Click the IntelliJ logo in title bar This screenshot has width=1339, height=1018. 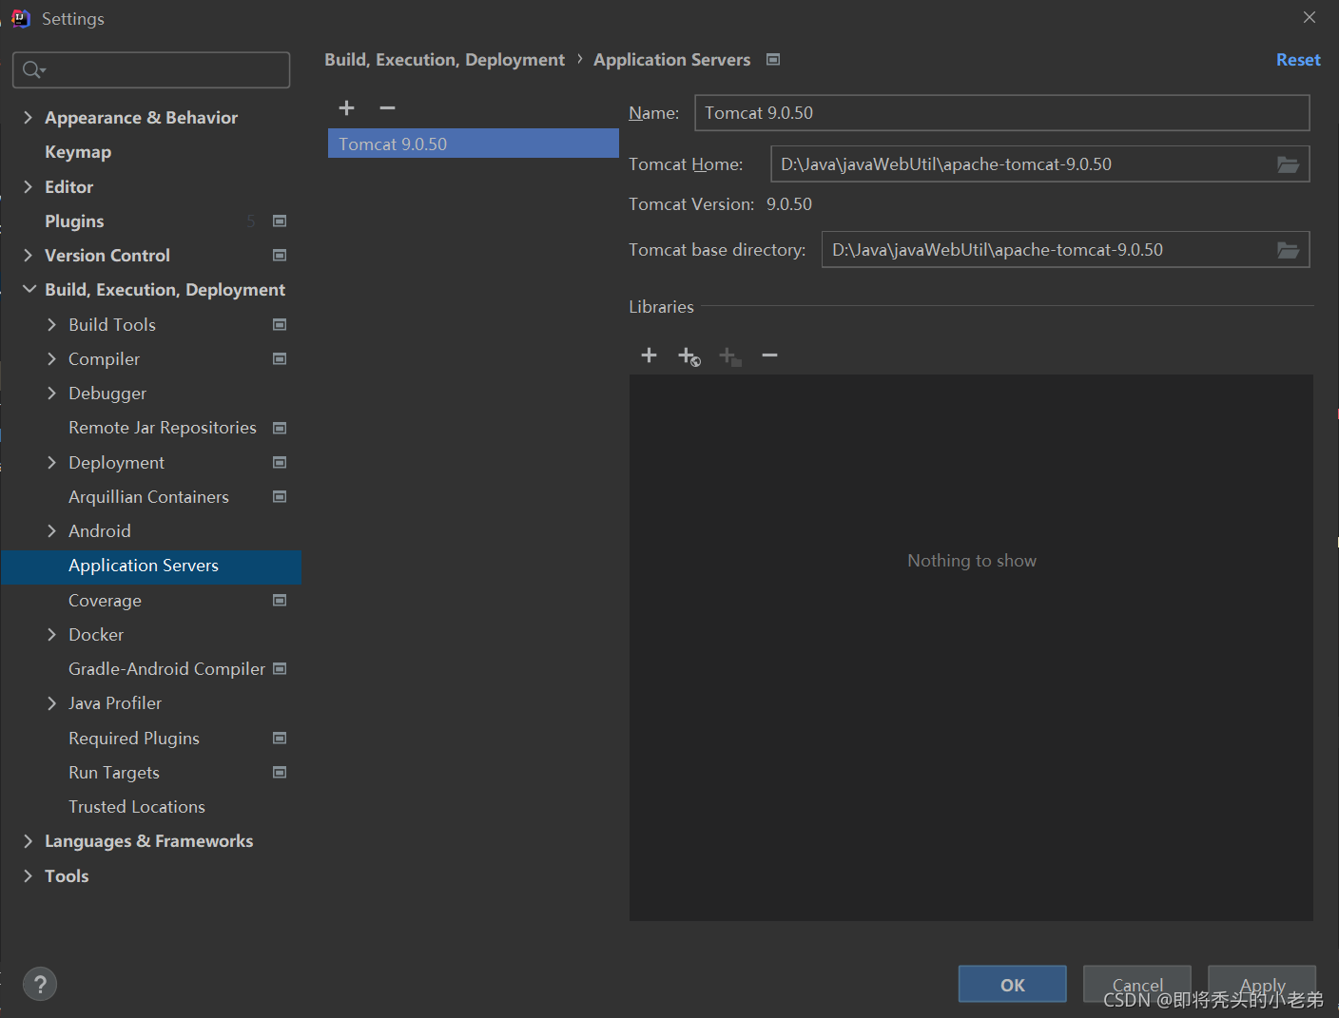21,18
